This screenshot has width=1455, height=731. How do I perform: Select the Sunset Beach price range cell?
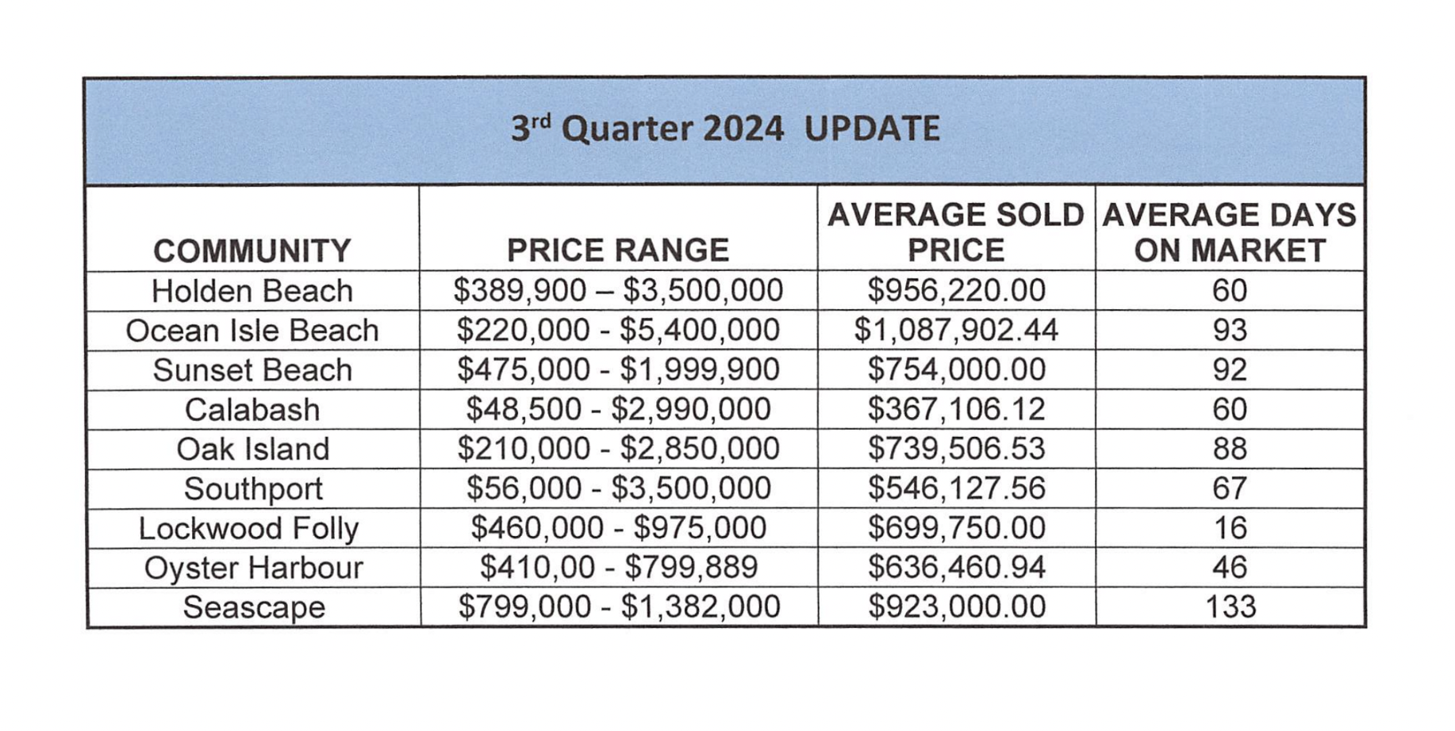click(618, 370)
